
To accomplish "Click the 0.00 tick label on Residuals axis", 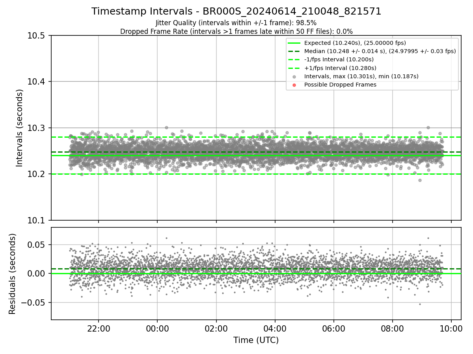I will [x=37, y=274].
